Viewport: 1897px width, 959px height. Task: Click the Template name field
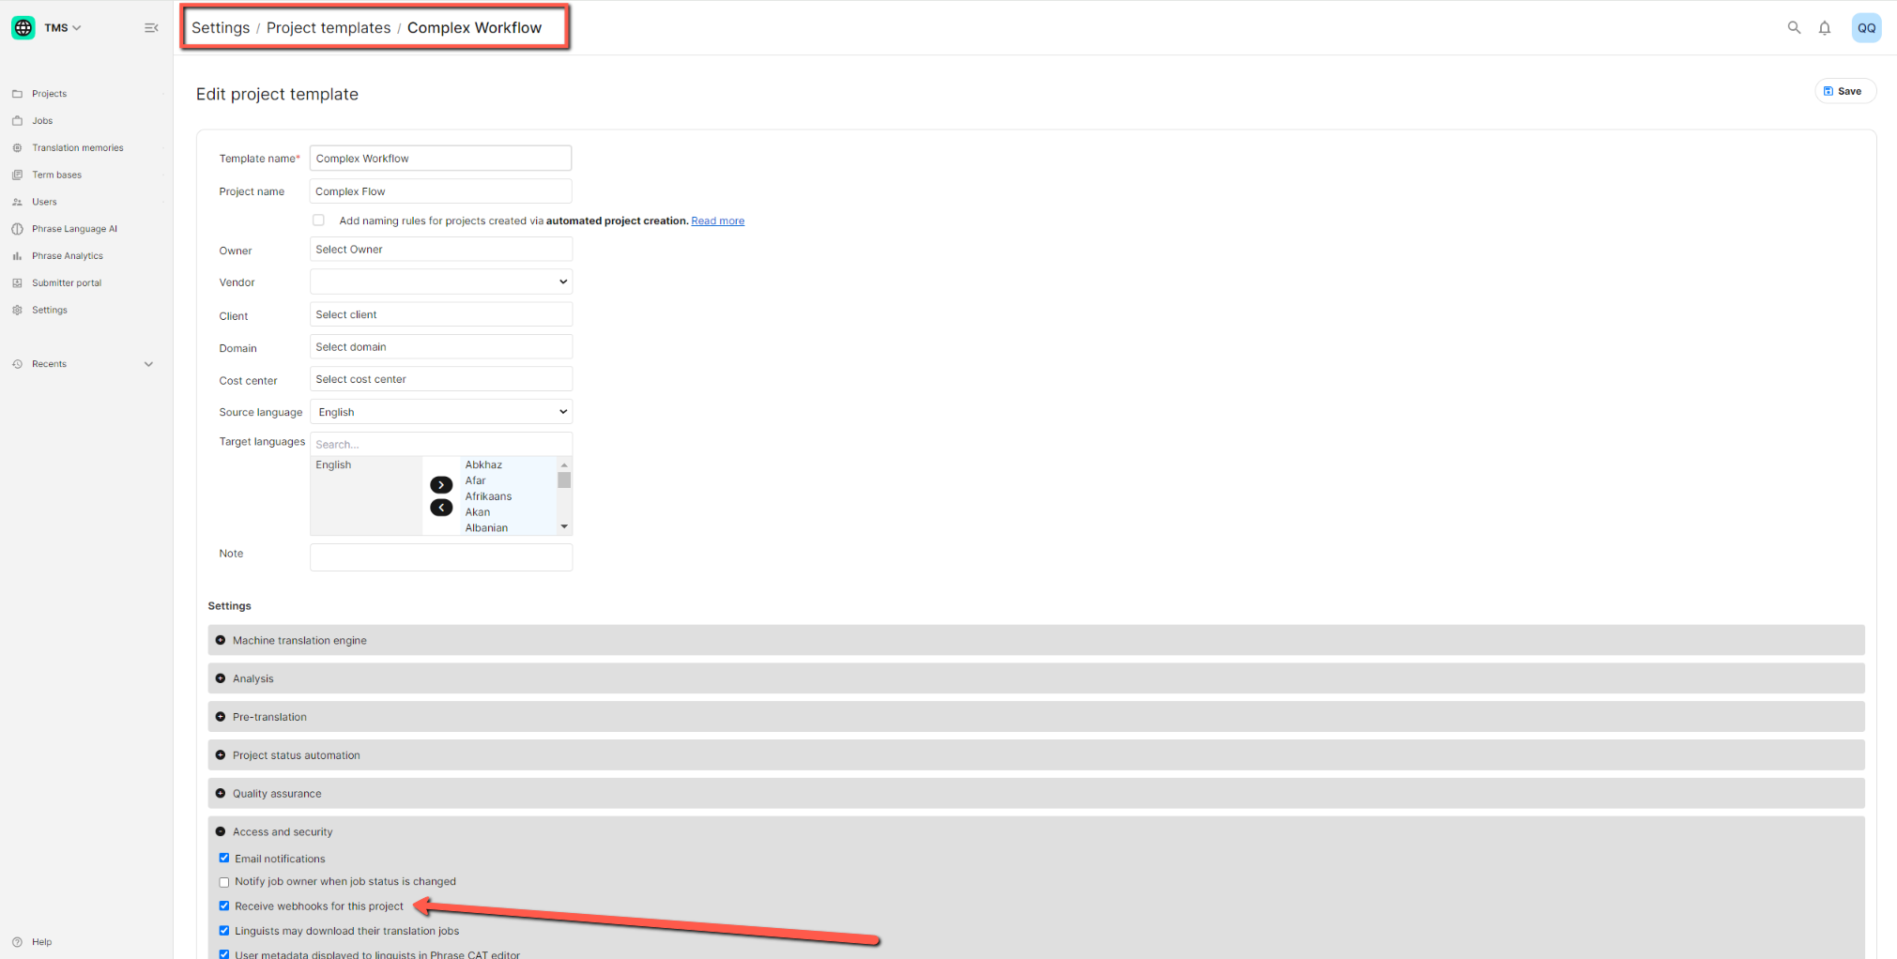(440, 159)
